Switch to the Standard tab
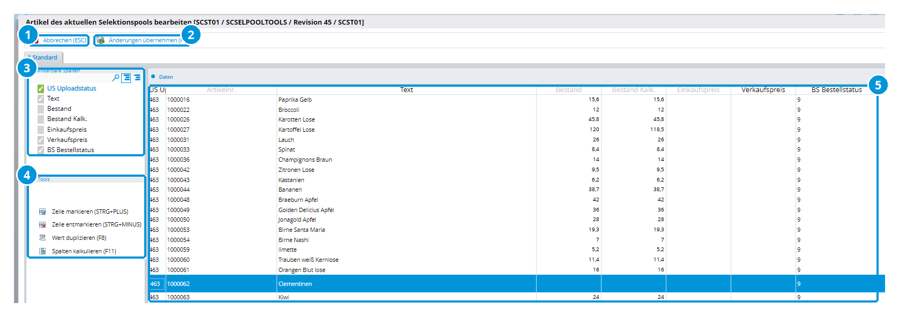This screenshot has height=317, width=899. [44, 57]
